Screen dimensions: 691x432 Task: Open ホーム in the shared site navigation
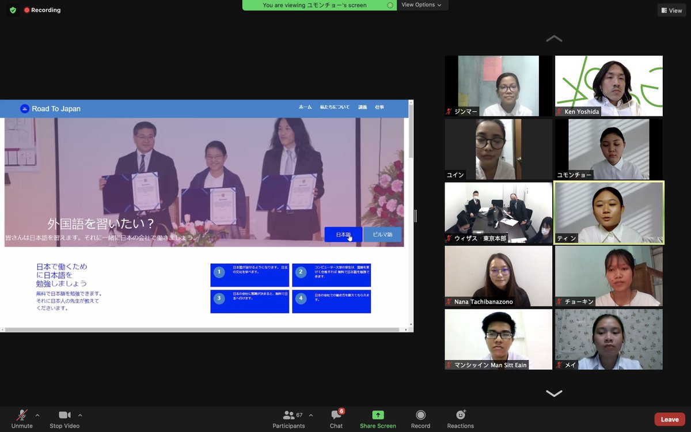tap(305, 107)
